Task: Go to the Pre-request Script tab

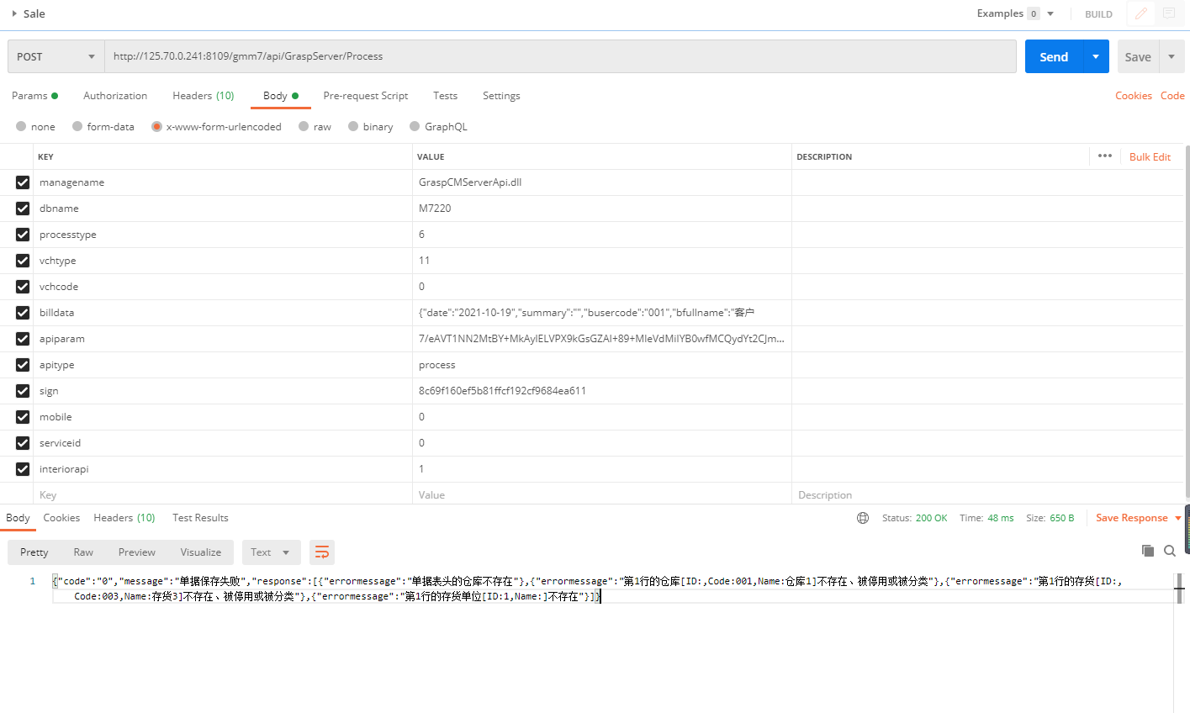Action: (x=366, y=96)
